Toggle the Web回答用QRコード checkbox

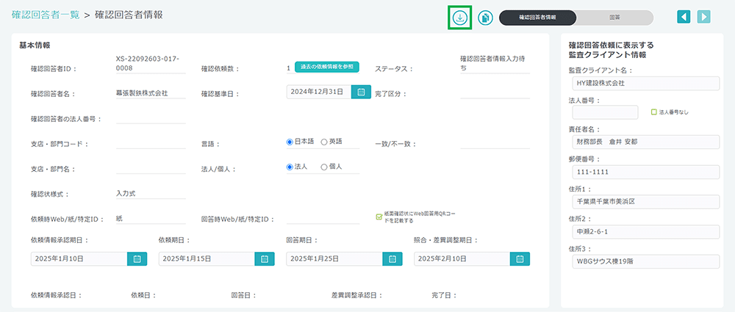coord(378,216)
